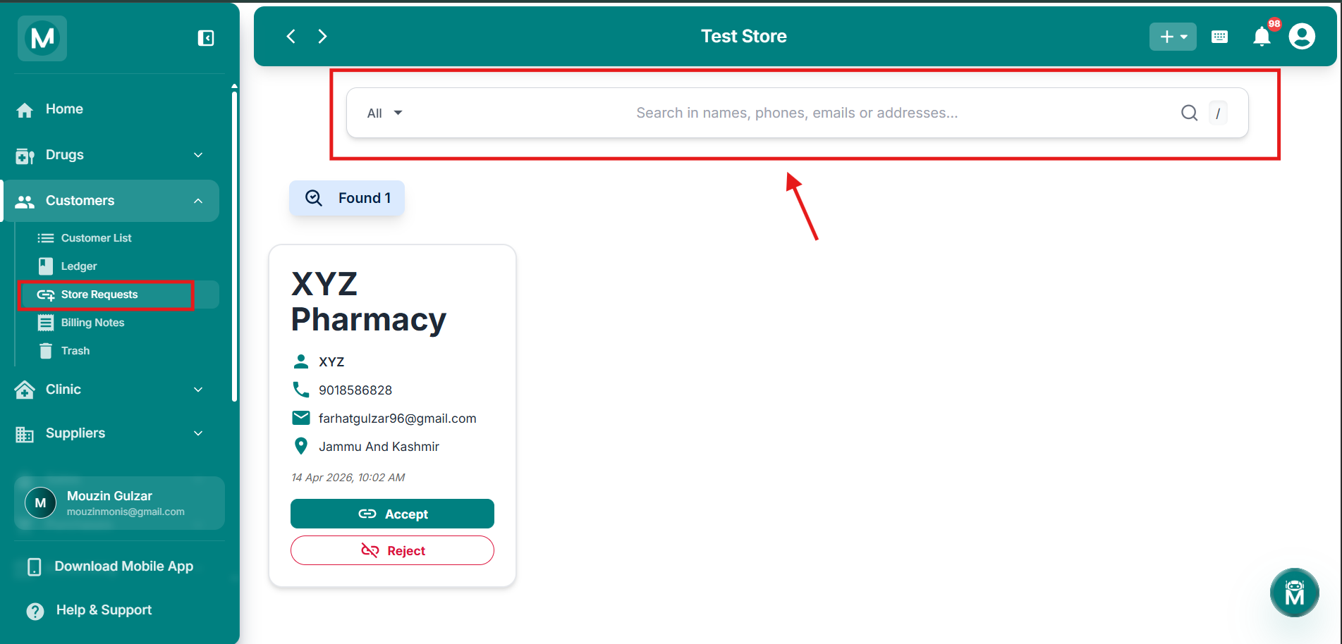The width and height of the screenshot is (1342, 644).
Task: Expand the Drugs menu
Action: coord(109,155)
